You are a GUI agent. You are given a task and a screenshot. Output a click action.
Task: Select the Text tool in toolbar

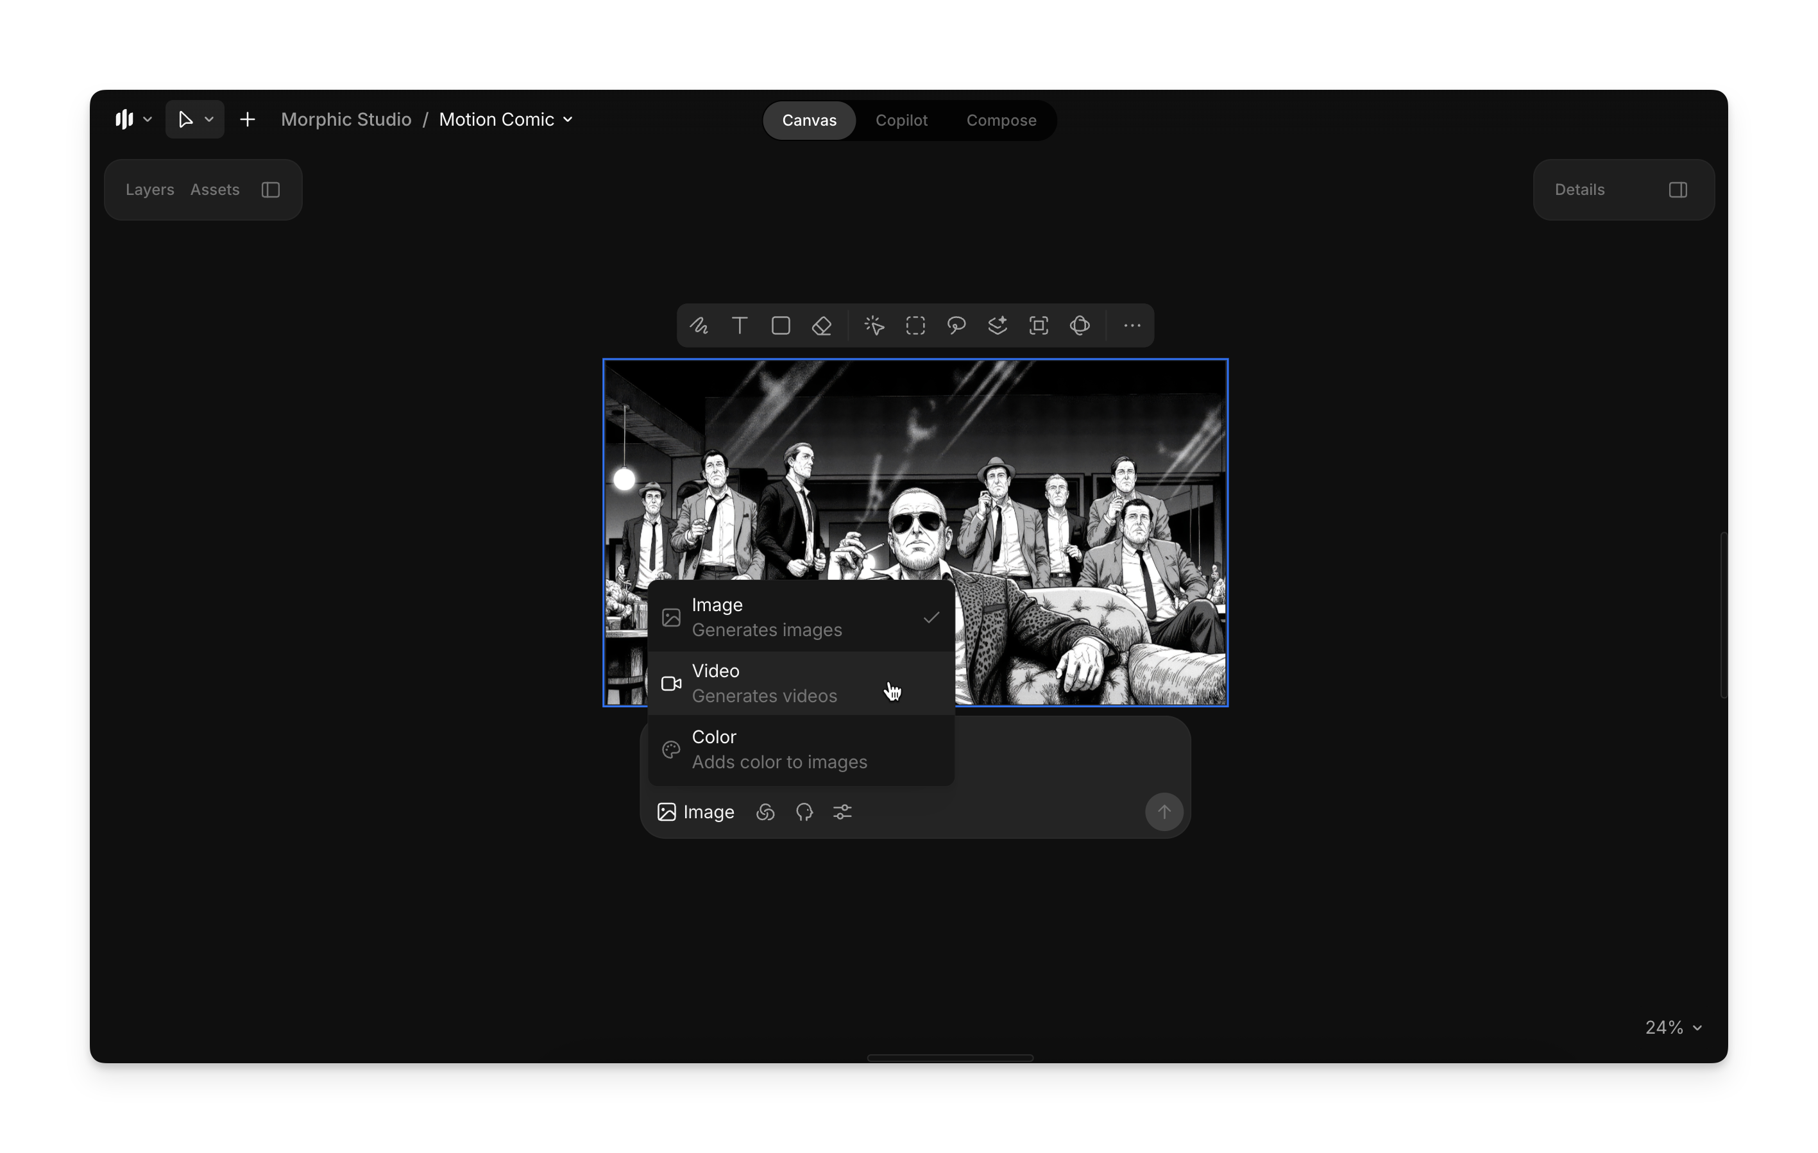740,326
